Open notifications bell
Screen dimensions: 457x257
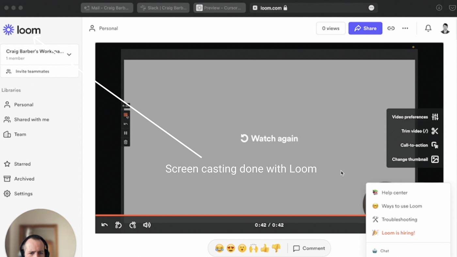point(428,28)
